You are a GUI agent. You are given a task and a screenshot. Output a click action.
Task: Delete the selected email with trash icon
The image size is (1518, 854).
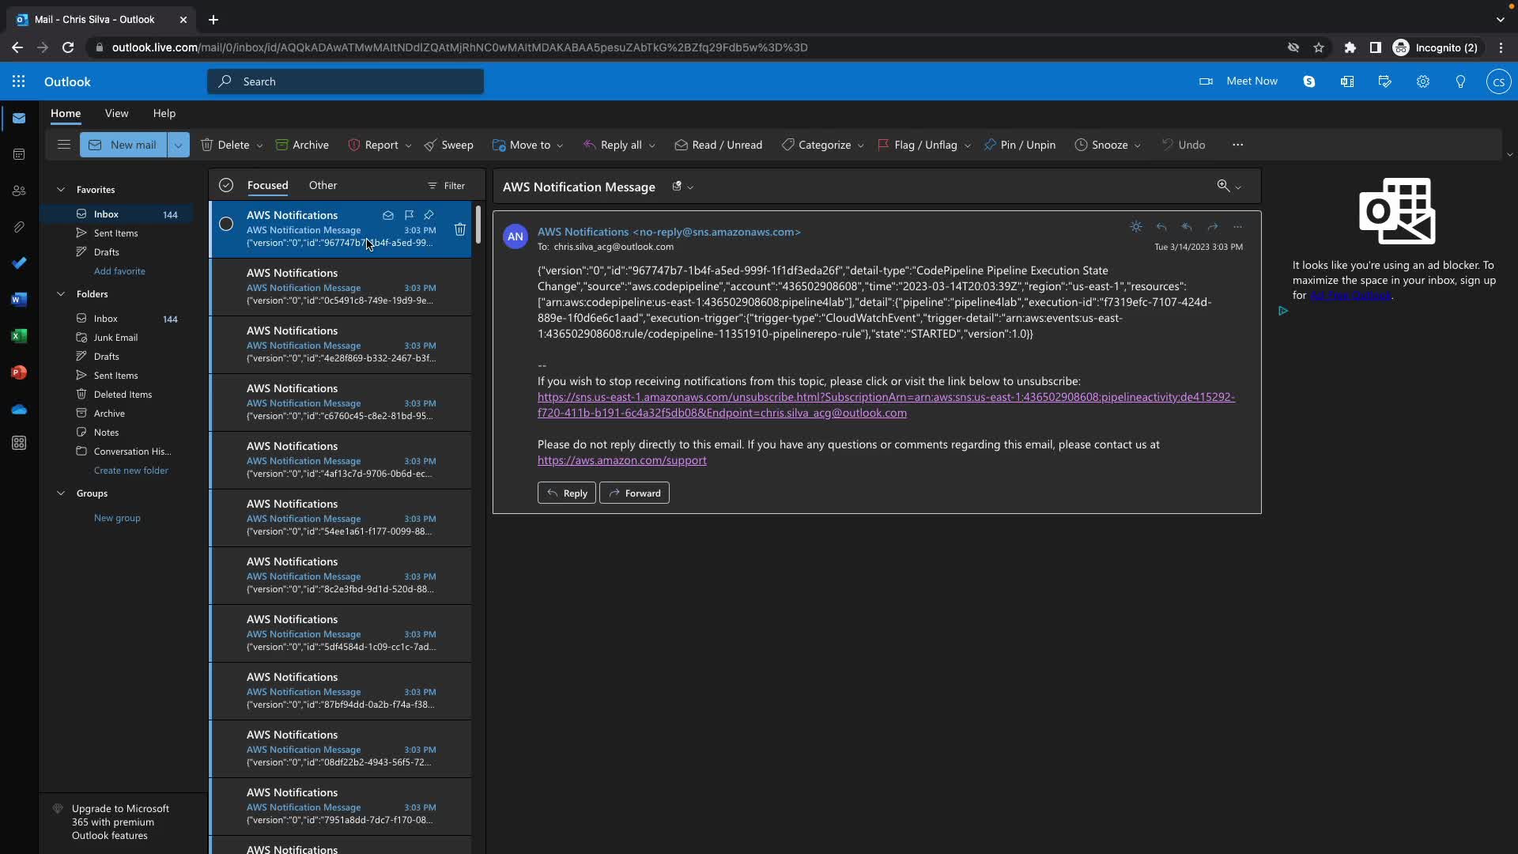pyautogui.click(x=459, y=229)
